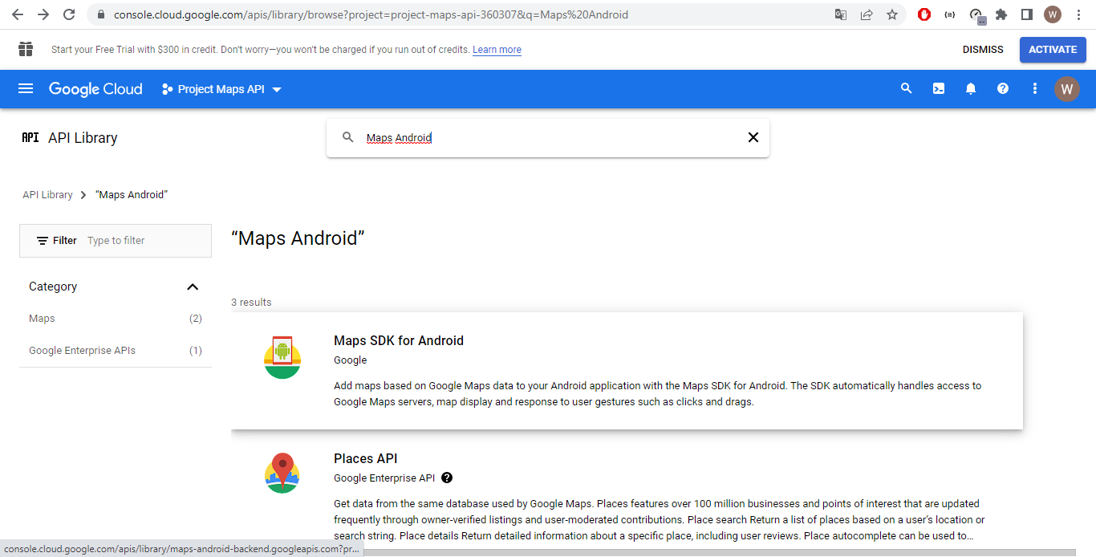Open the Chrome three-dot menu
The image size is (1096, 557).
[1078, 14]
